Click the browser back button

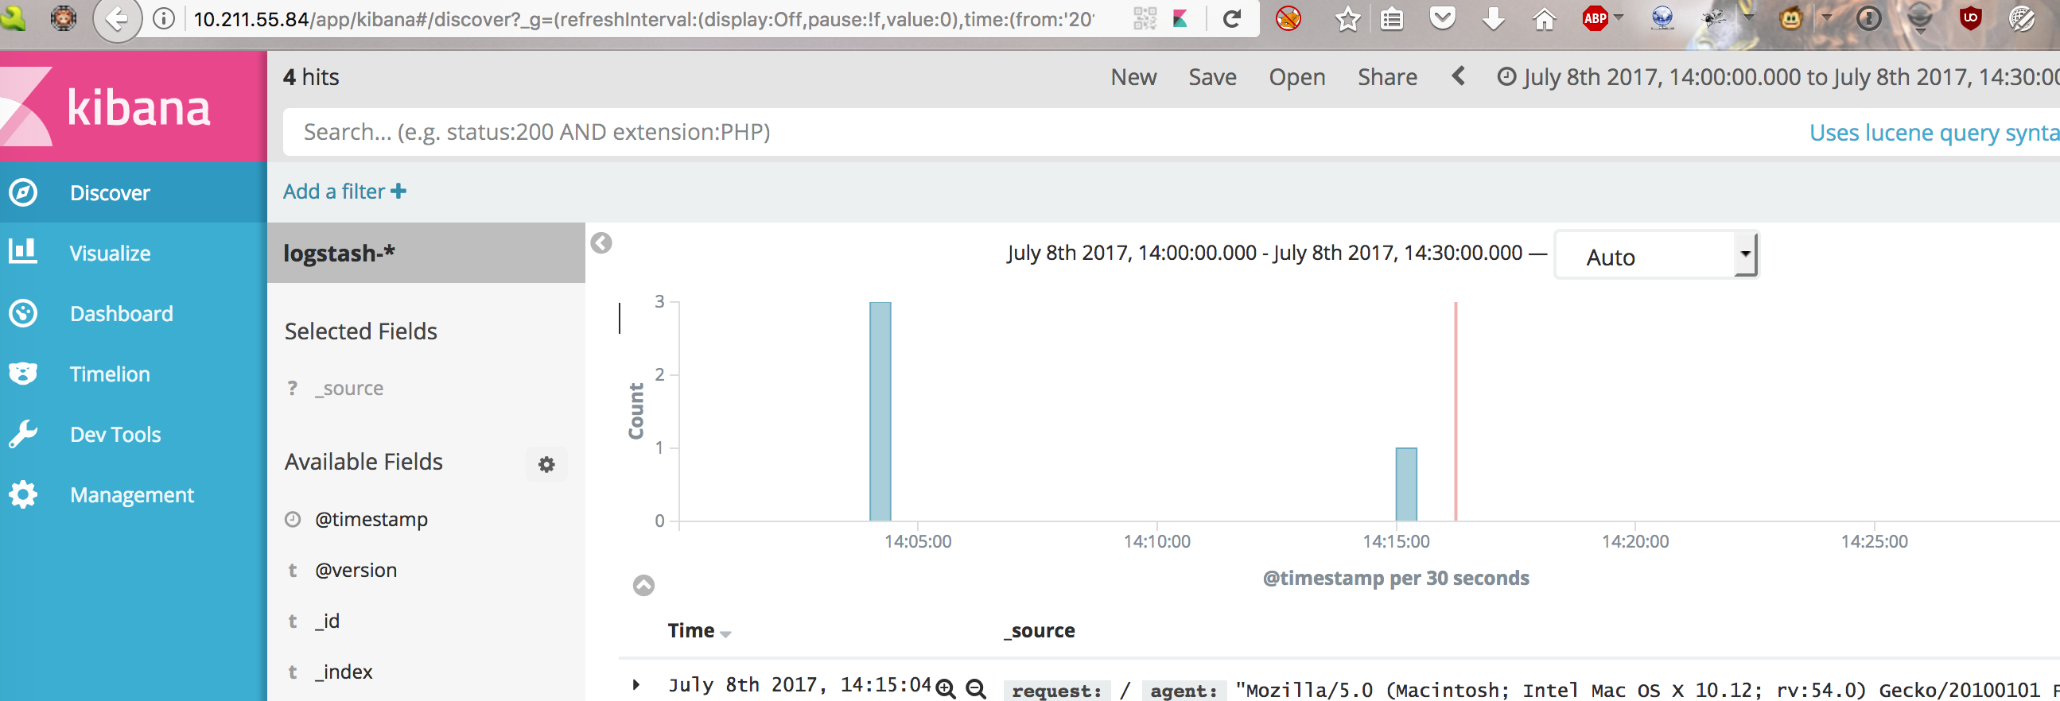[117, 18]
